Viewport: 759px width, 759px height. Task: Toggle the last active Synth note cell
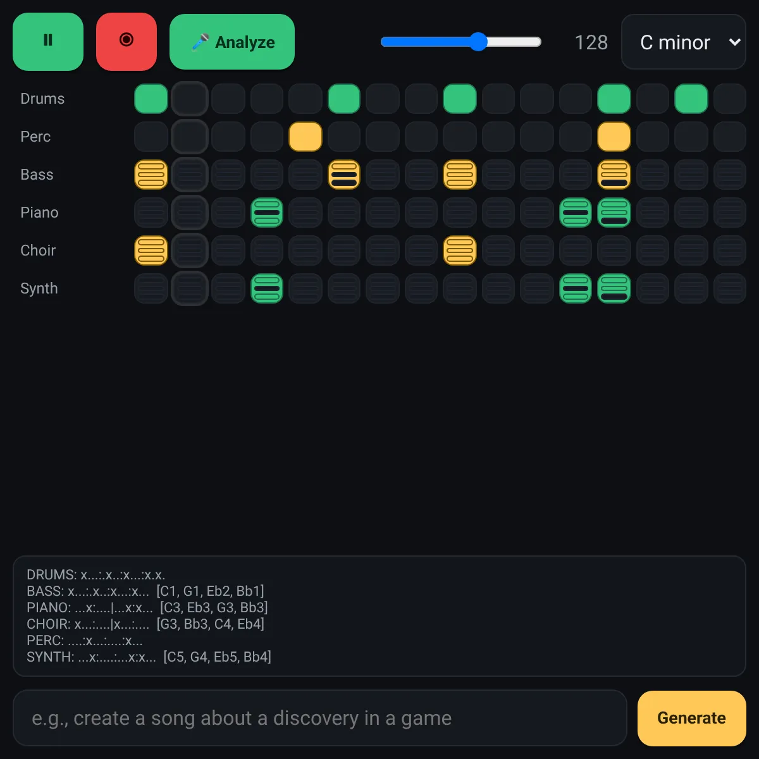tap(614, 288)
